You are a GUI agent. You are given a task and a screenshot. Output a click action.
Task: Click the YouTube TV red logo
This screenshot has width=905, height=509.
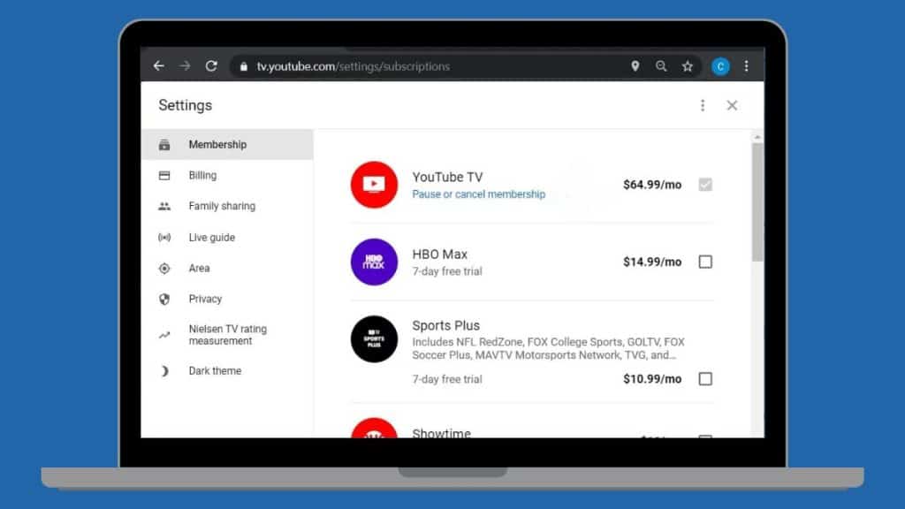[374, 185]
